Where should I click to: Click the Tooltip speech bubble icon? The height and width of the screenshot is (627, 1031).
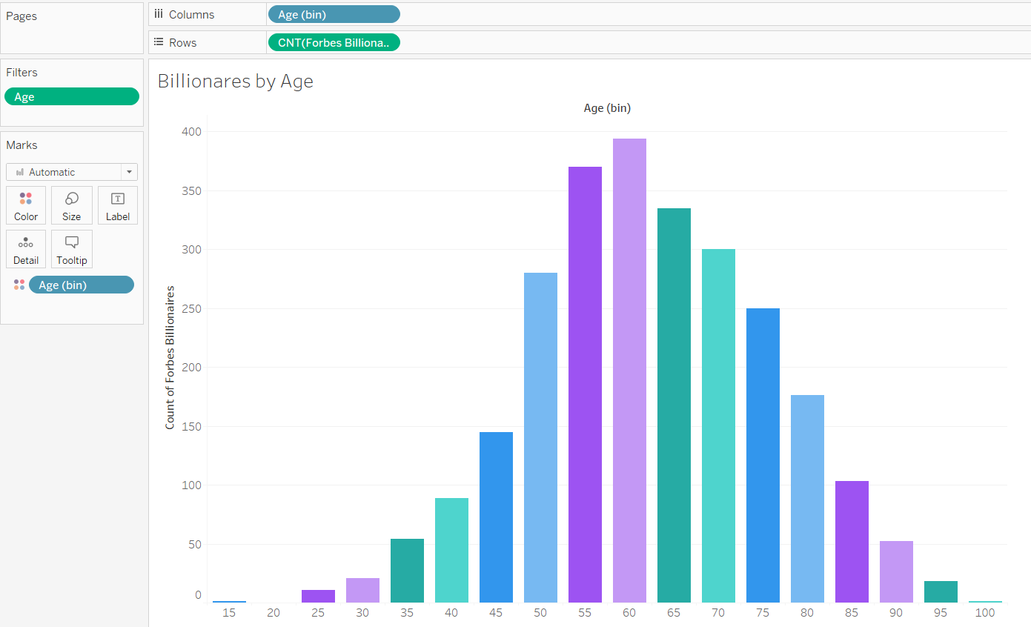point(72,242)
